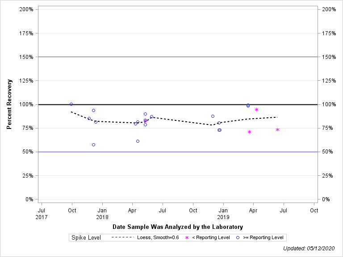This screenshot has height=257, width=343.
Task: Click the 'Spike Level' legend title
Action: click(86, 237)
